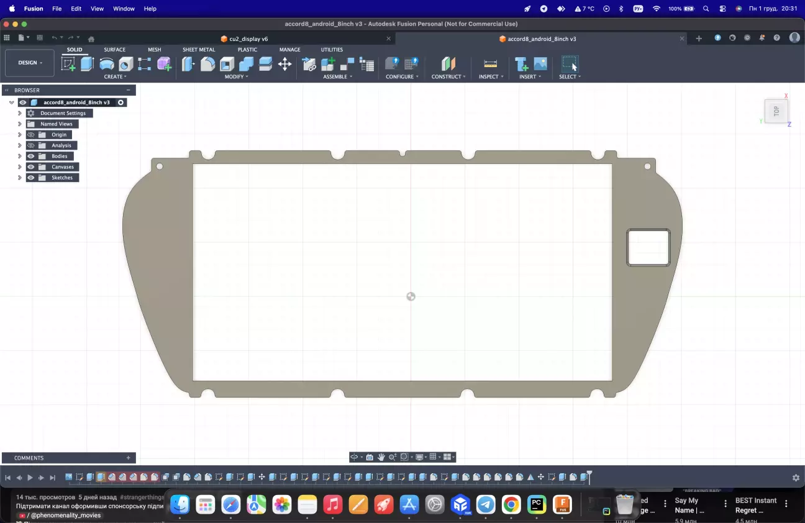This screenshot has height=523, width=805.
Task: Click the Extrude tool icon
Action: coord(88,64)
